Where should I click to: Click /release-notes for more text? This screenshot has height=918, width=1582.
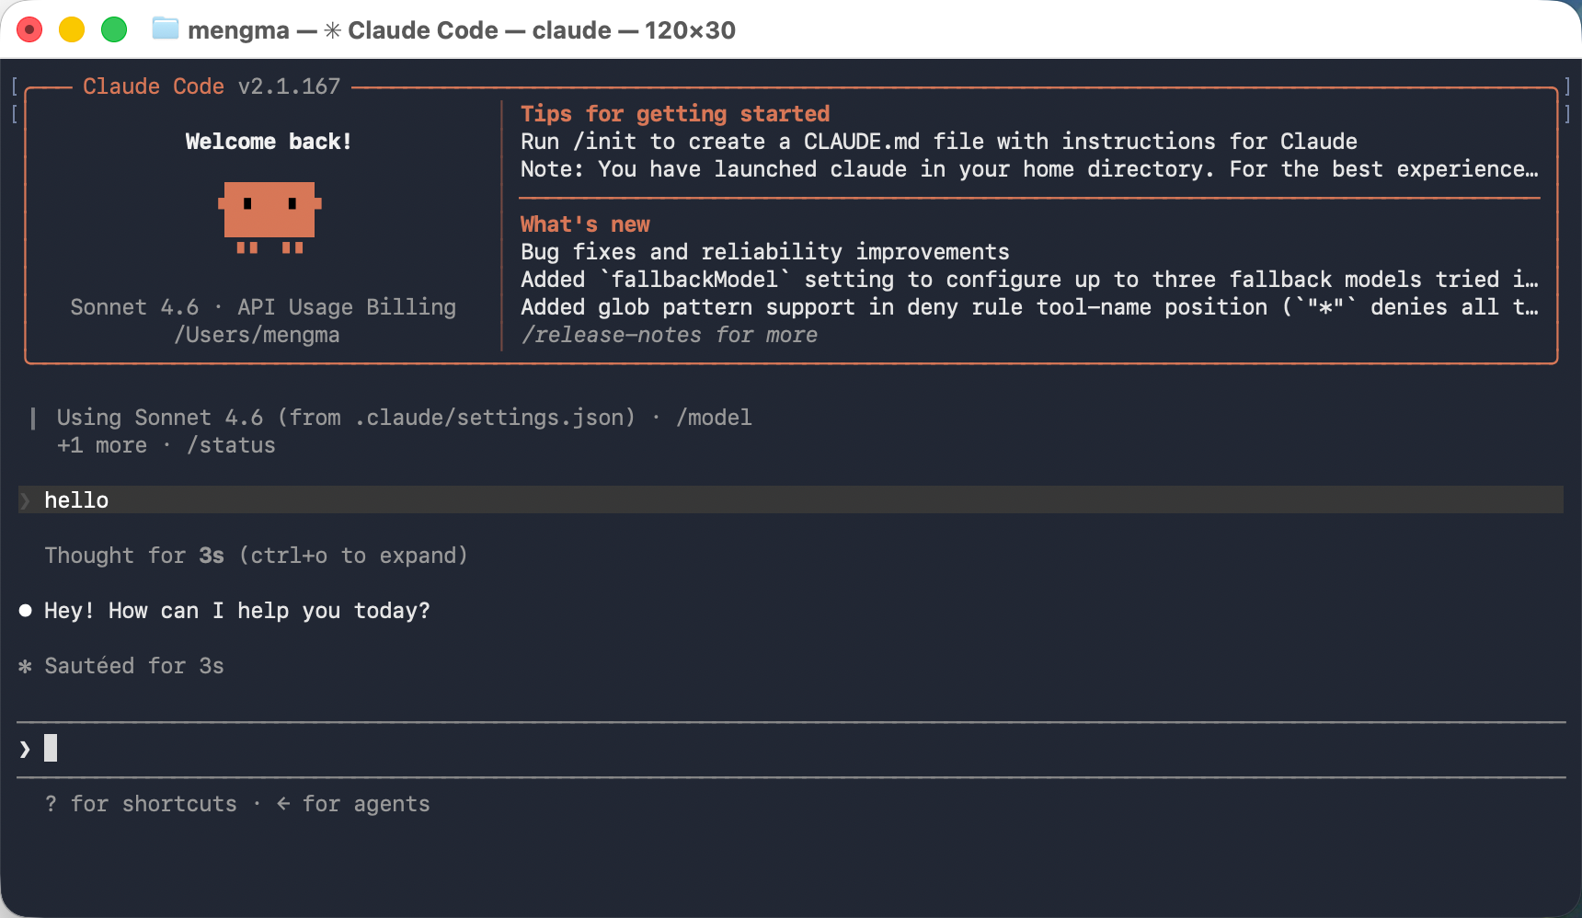[x=669, y=335]
